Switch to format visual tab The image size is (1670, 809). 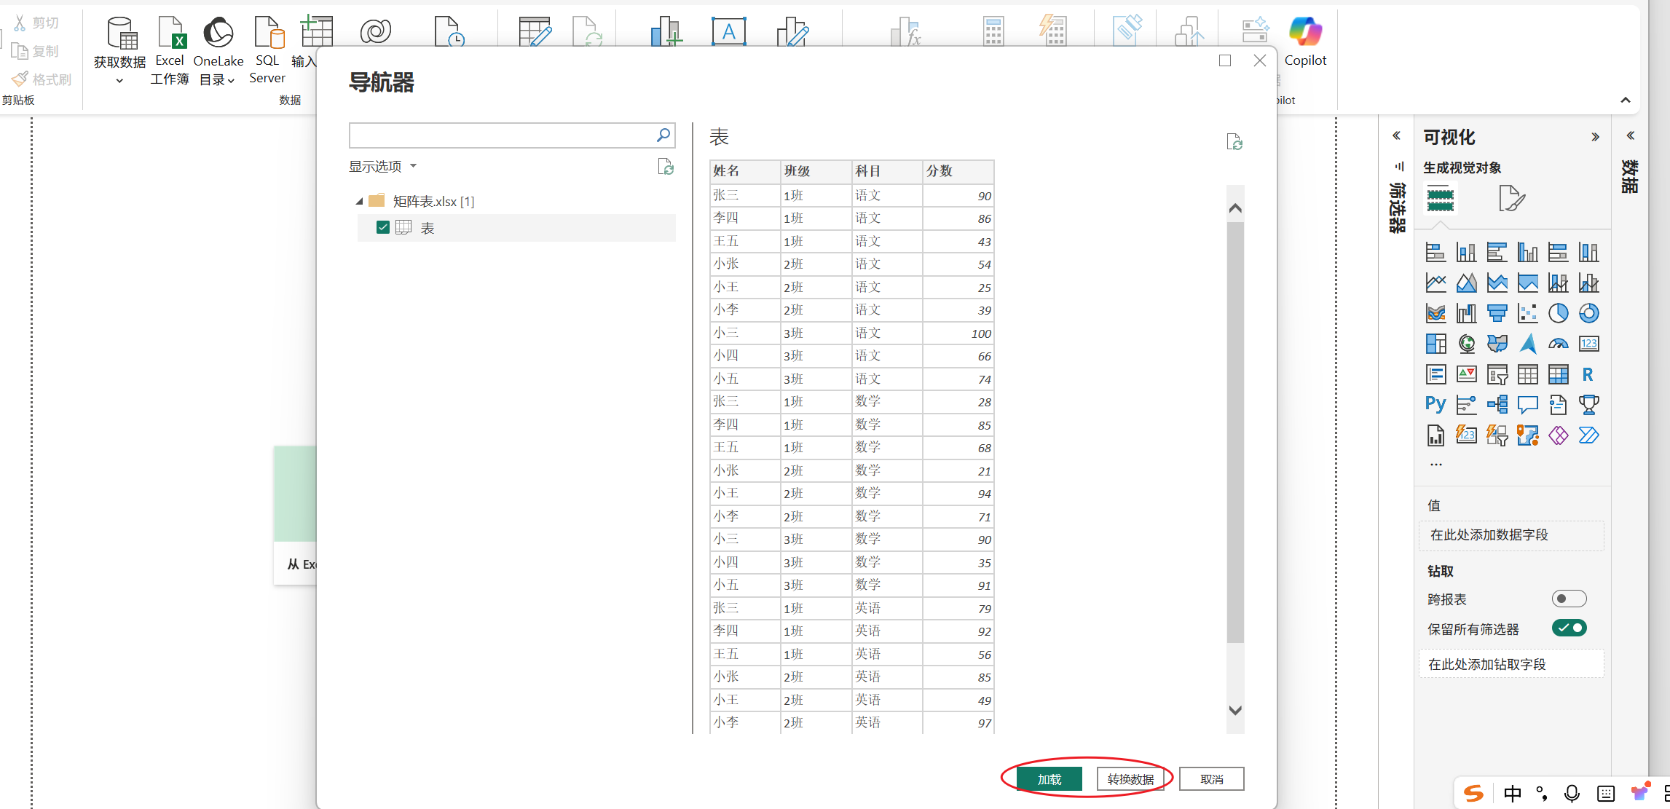[x=1511, y=198]
